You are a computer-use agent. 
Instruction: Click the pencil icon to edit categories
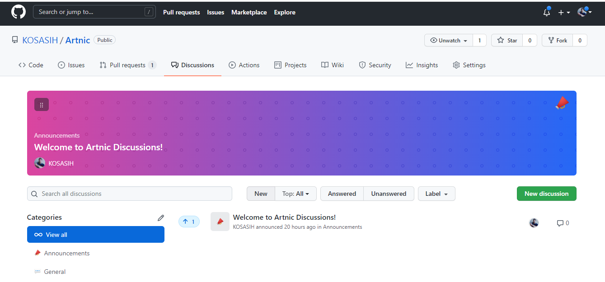point(161,217)
